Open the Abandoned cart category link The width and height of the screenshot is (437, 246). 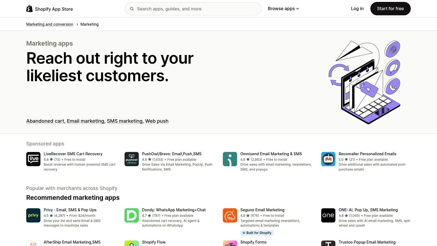[x=45, y=121]
